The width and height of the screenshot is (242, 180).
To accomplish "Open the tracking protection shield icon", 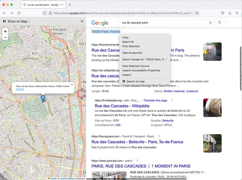I will click(44, 13).
